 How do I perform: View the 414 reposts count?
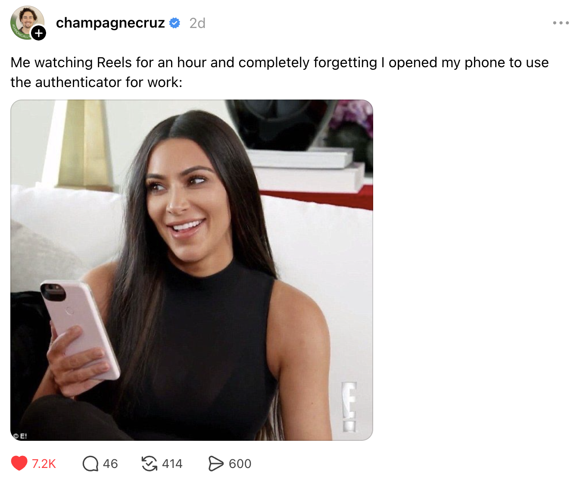[172, 464]
